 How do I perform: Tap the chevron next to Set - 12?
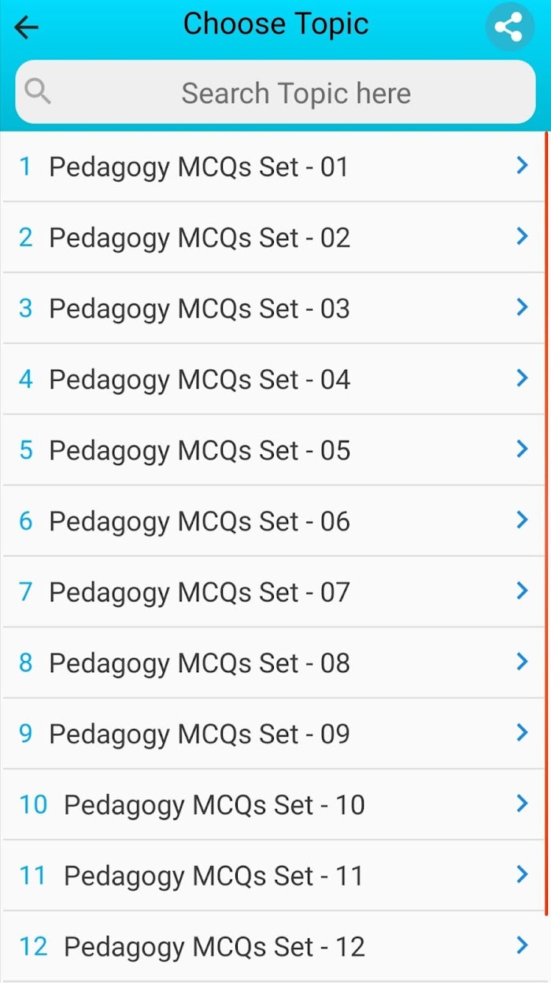[521, 945]
